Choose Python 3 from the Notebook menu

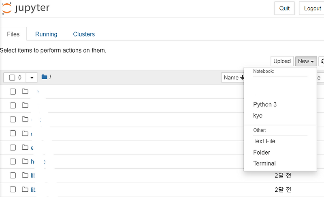click(x=265, y=104)
